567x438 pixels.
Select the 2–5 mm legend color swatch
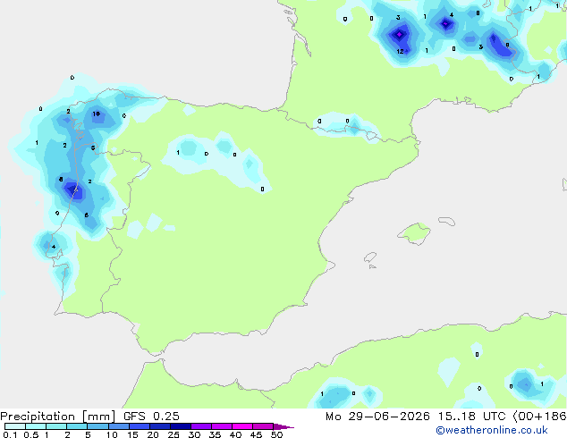77,426
